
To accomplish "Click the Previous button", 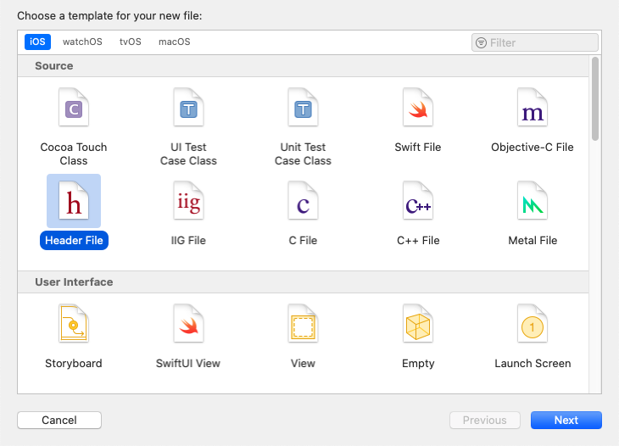I will tap(485, 420).
